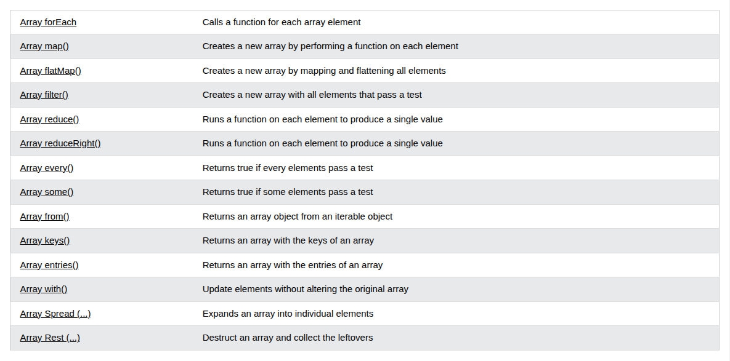This screenshot has width=730, height=361.
Task: Open the Array forEach reference page
Action: (48, 22)
